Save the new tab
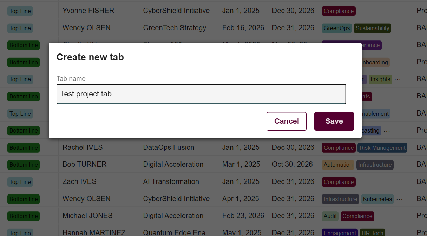 click(334, 121)
